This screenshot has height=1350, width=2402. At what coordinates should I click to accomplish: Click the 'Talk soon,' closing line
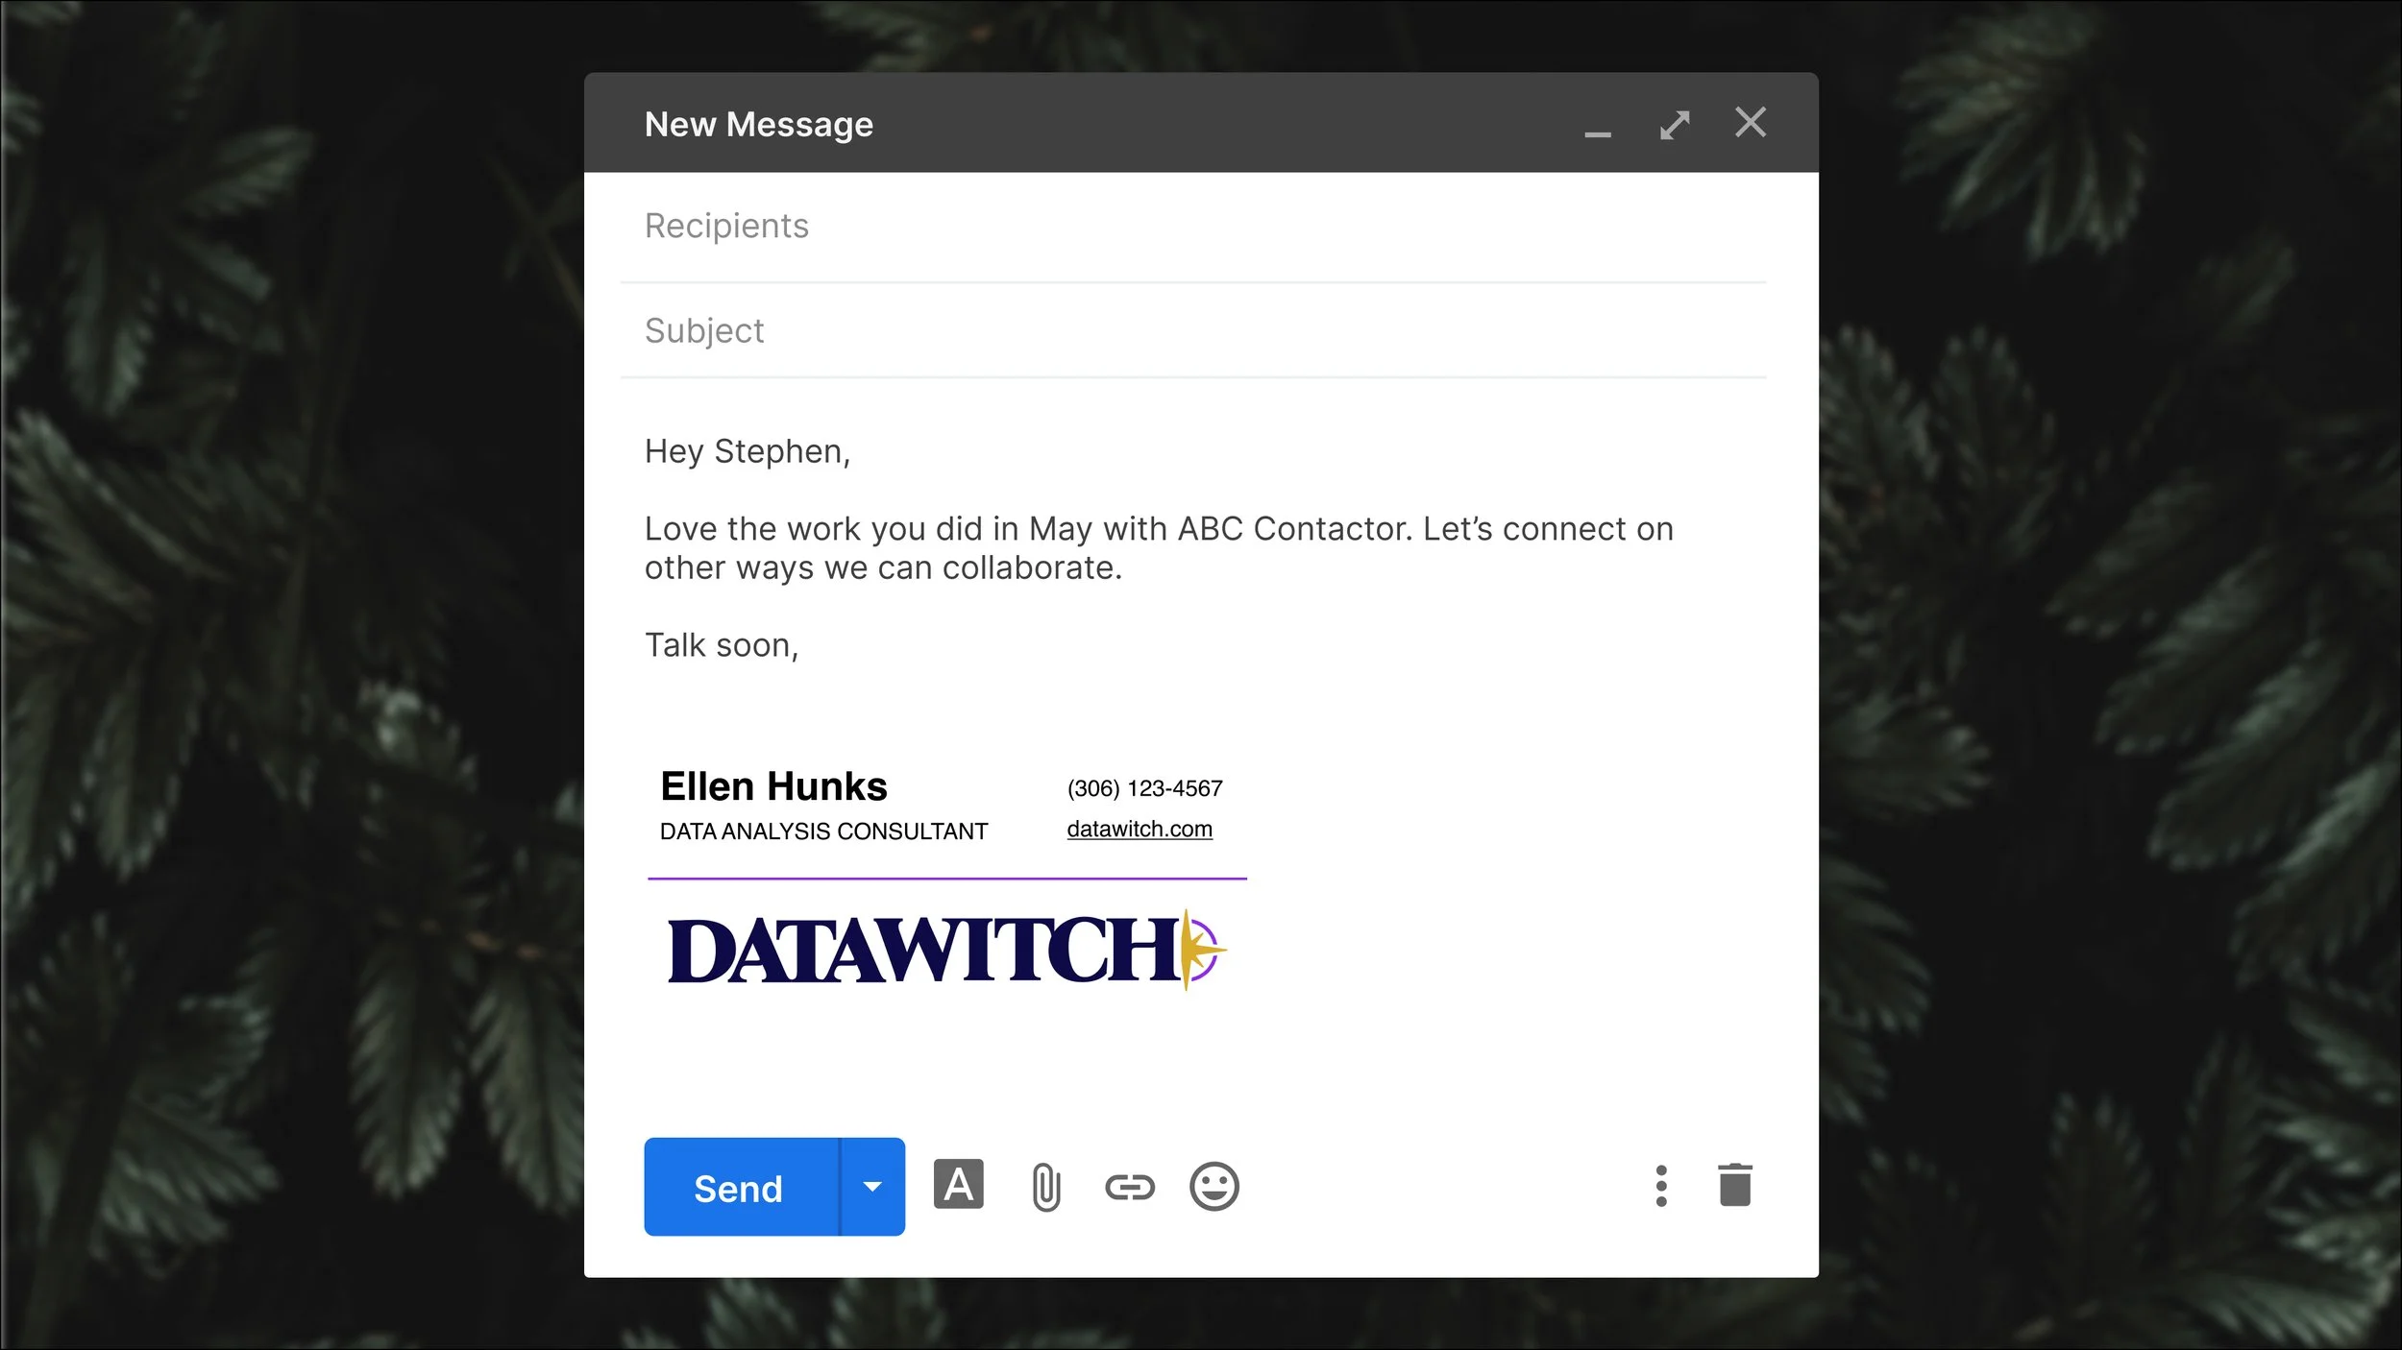pos(722,645)
